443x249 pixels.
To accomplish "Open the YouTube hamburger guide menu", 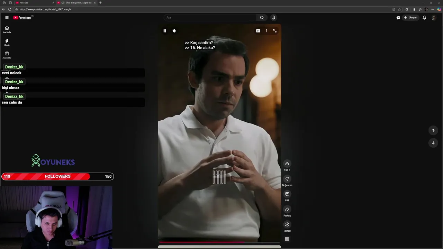I will [x=7, y=18].
